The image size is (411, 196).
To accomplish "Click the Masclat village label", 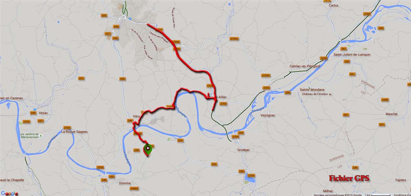I will click(391, 114).
